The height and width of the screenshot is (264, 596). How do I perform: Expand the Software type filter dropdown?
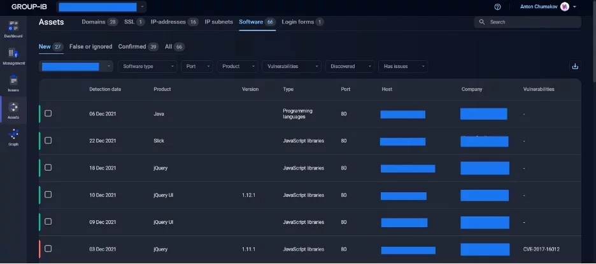[148, 66]
